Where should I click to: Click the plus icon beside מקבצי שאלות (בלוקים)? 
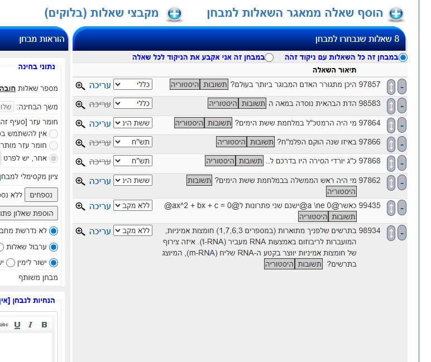point(175,14)
